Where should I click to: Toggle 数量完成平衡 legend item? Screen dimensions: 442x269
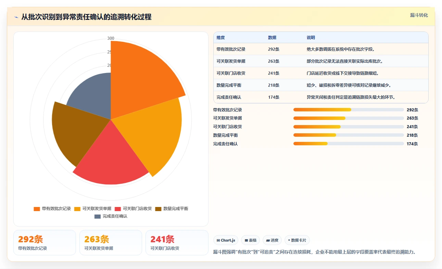tap(172, 209)
